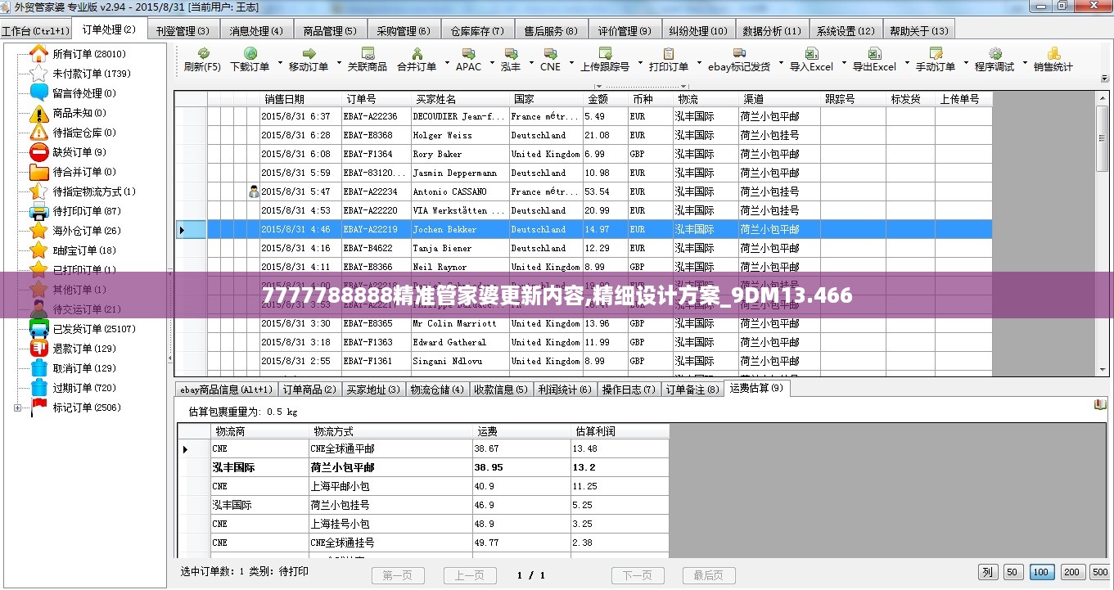1114x590 pixels.
Task: Open dropdown arrow next to 泓丰
Action: coord(530,63)
